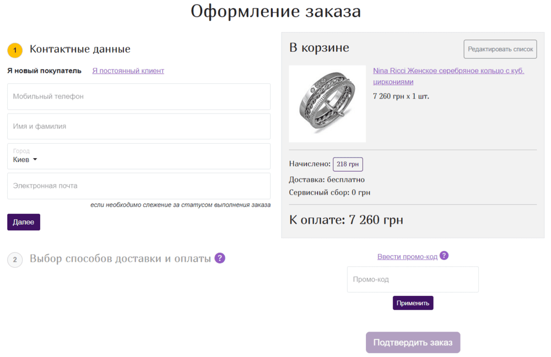Viewport: 551px width, 357px height.
Task: Switch to Я постоянный клиент tab
Action: pyautogui.click(x=128, y=71)
